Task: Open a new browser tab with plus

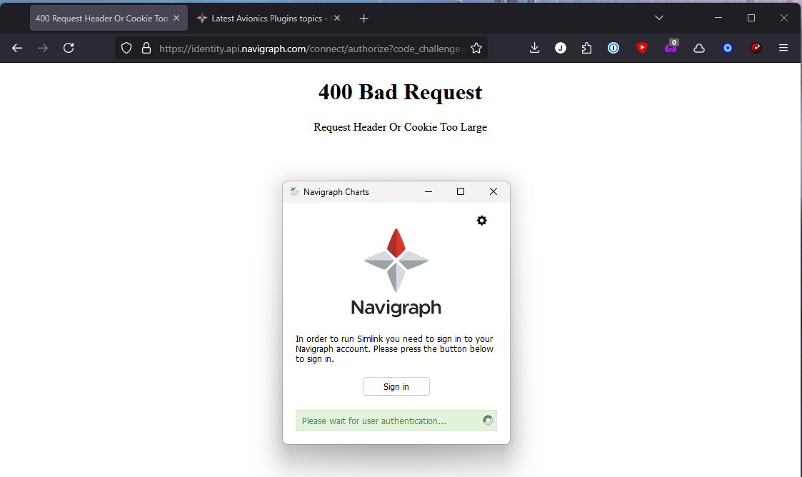Action: 364,19
